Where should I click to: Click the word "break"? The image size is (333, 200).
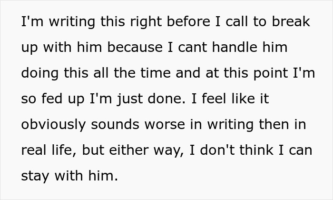click(x=291, y=22)
